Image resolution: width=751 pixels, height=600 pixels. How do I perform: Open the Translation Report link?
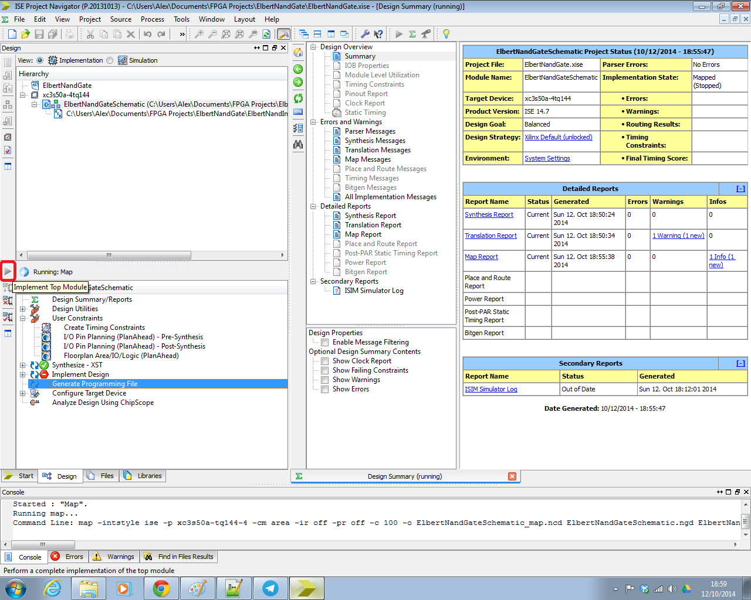tap(490, 236)
